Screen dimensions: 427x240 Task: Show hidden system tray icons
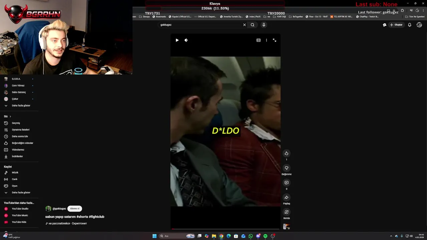[391, 236]
